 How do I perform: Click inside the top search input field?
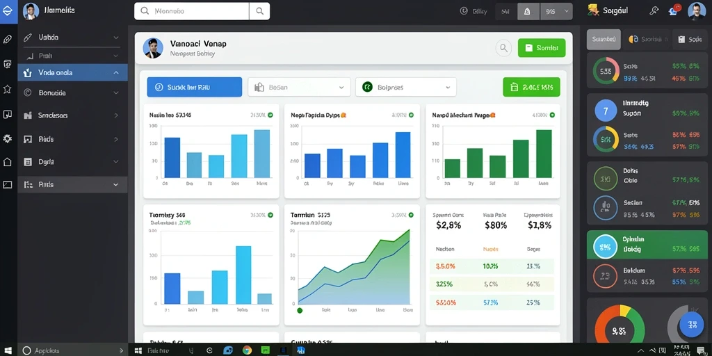coord(192,11)
